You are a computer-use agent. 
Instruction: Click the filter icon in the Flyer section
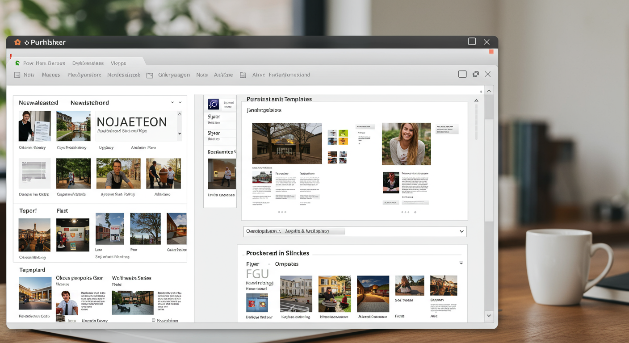tap(461, 263)
